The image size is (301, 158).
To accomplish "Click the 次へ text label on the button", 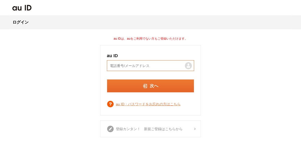I will pos(154,86).
